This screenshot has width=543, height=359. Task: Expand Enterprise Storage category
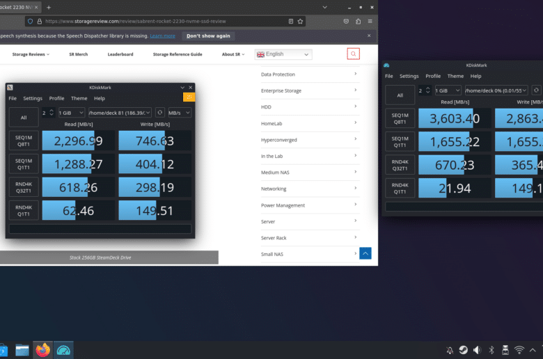pos(309,90)
